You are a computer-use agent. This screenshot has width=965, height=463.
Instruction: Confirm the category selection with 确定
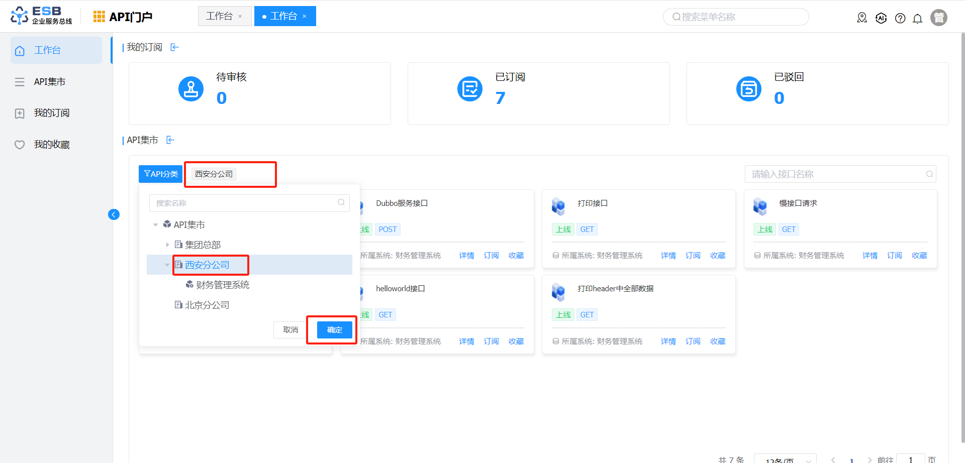pyautogui.click(x=335, y=330)
